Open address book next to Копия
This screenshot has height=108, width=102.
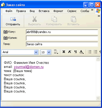coord(5,38)
